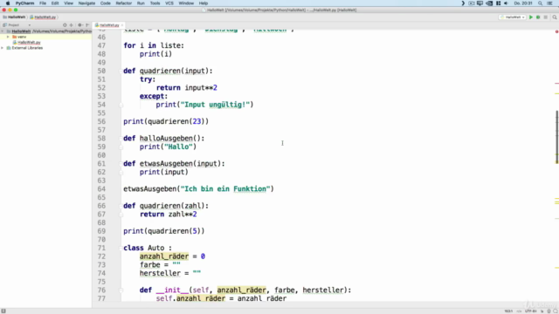Screen dimensions: 559x314
Task: Click the string "Ich bin ein Funktion"
Action: pos(225,188)
